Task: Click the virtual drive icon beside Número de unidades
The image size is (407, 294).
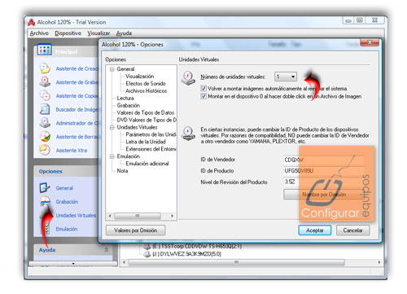Action: 188,78
